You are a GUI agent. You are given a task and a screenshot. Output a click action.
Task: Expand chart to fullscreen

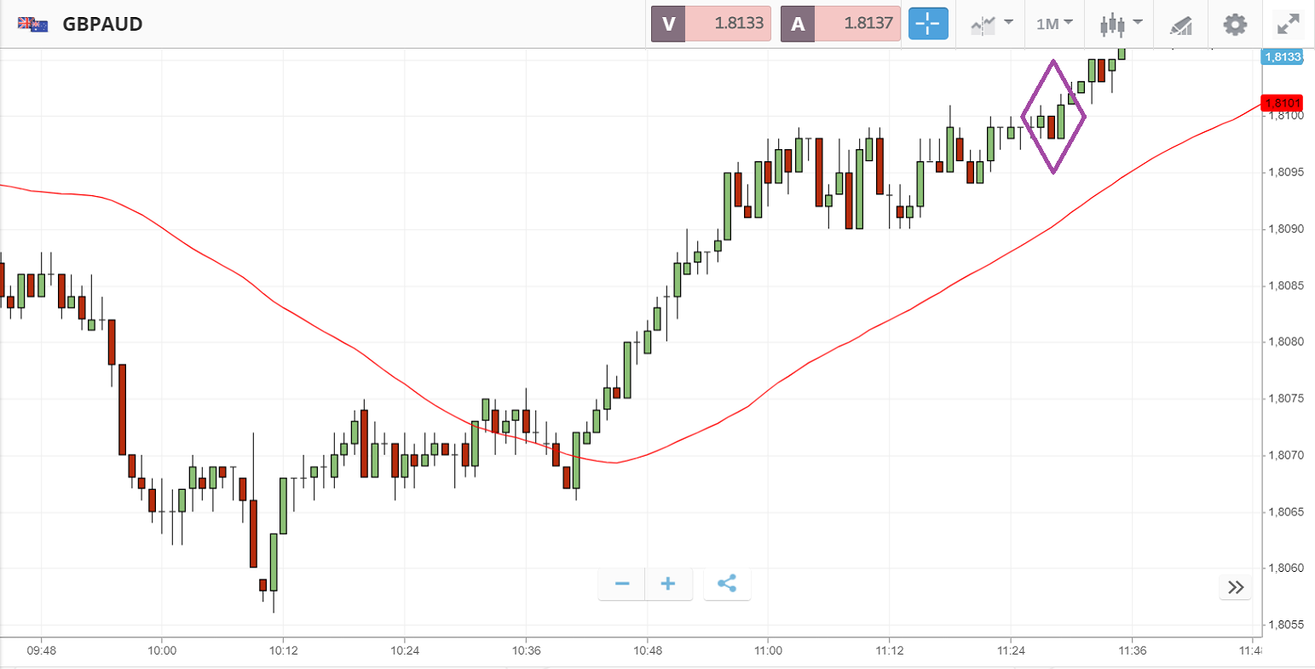pyautogui.click(x=1288, y=24)
